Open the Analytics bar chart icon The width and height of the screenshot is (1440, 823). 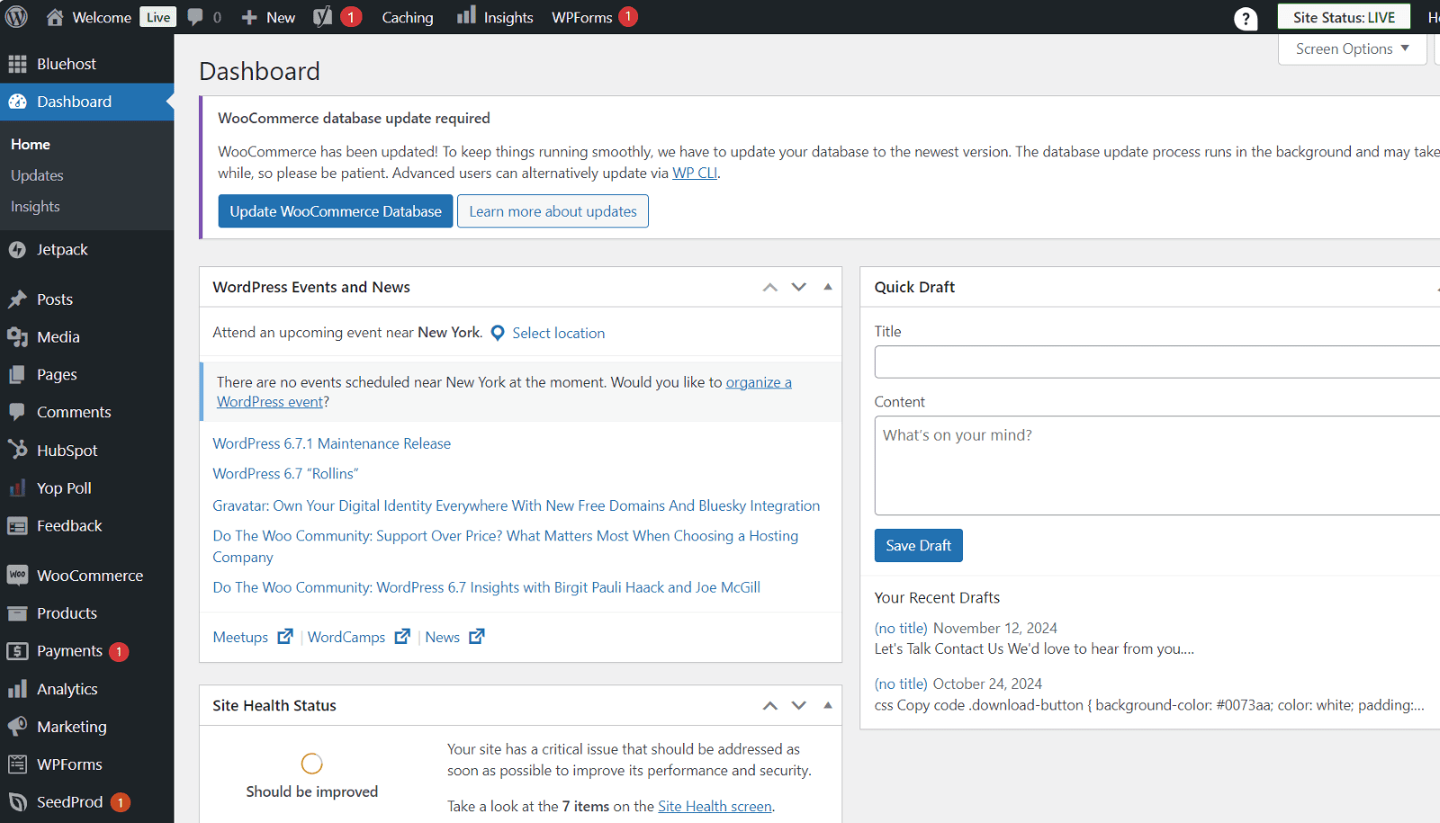click(19, 688)
